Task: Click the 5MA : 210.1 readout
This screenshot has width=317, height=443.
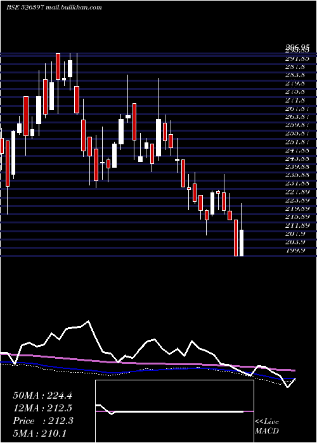Action: [x=39, y=433]
